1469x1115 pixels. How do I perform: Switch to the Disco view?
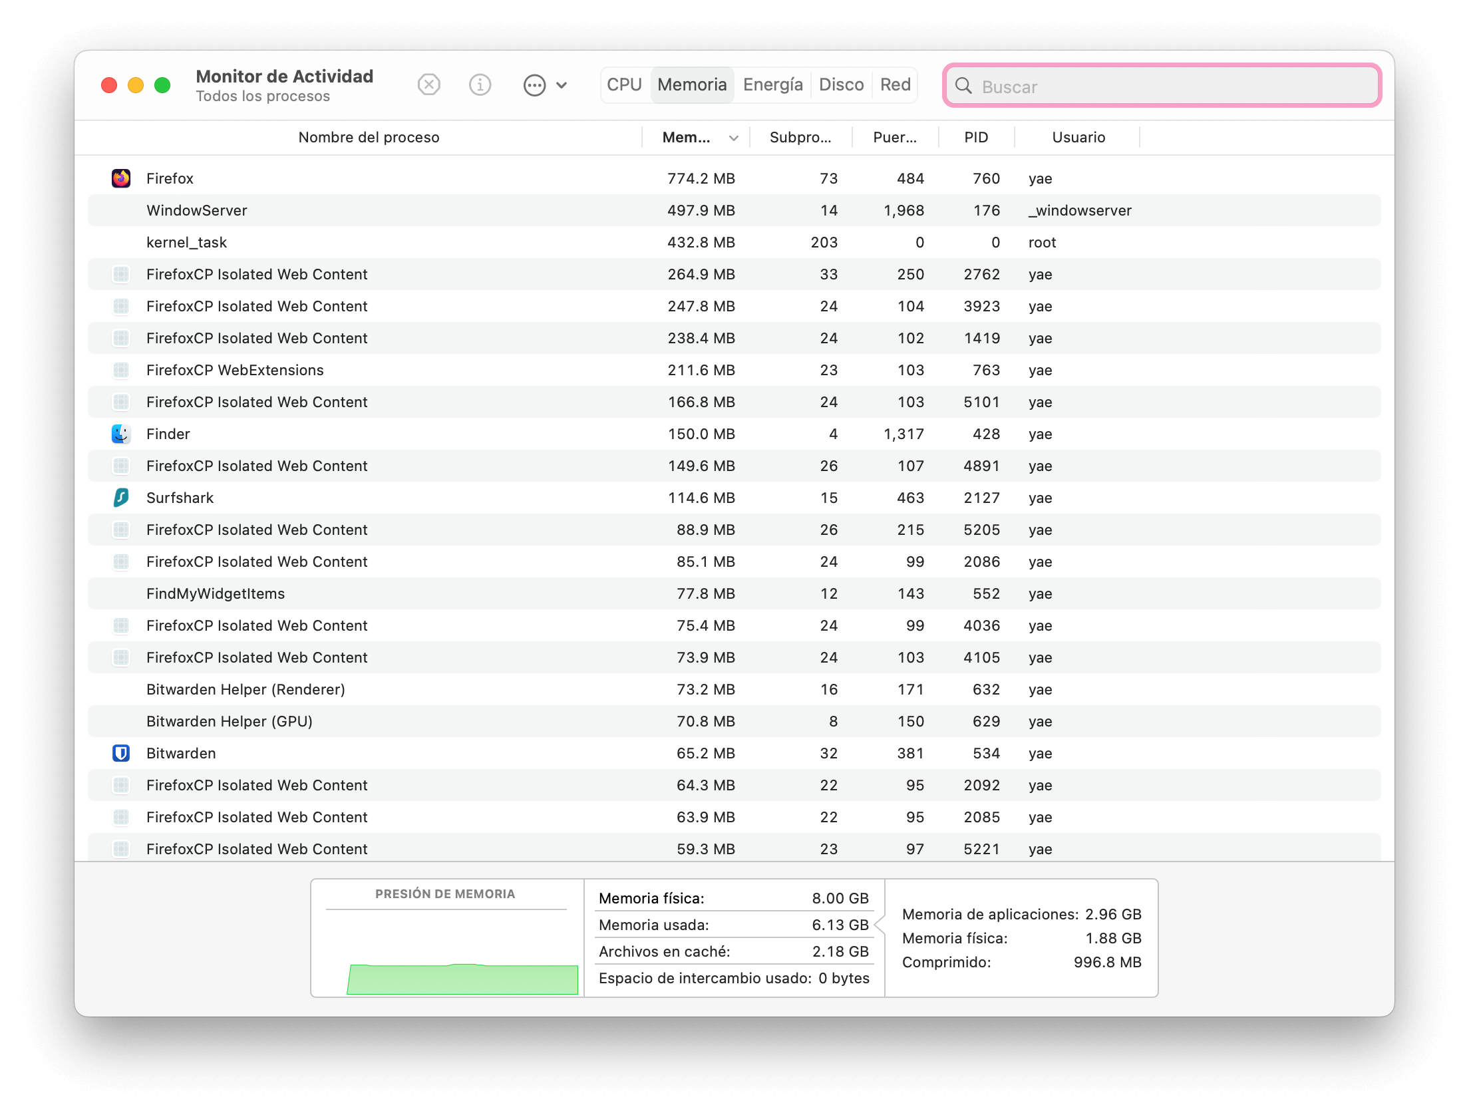(x=841, y=84)
